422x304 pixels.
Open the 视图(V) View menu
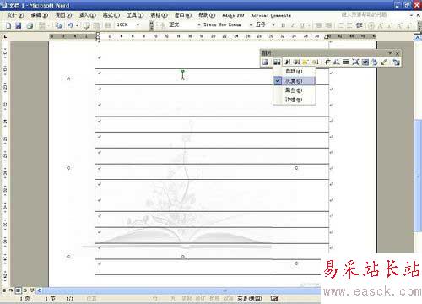click(63, 15)
